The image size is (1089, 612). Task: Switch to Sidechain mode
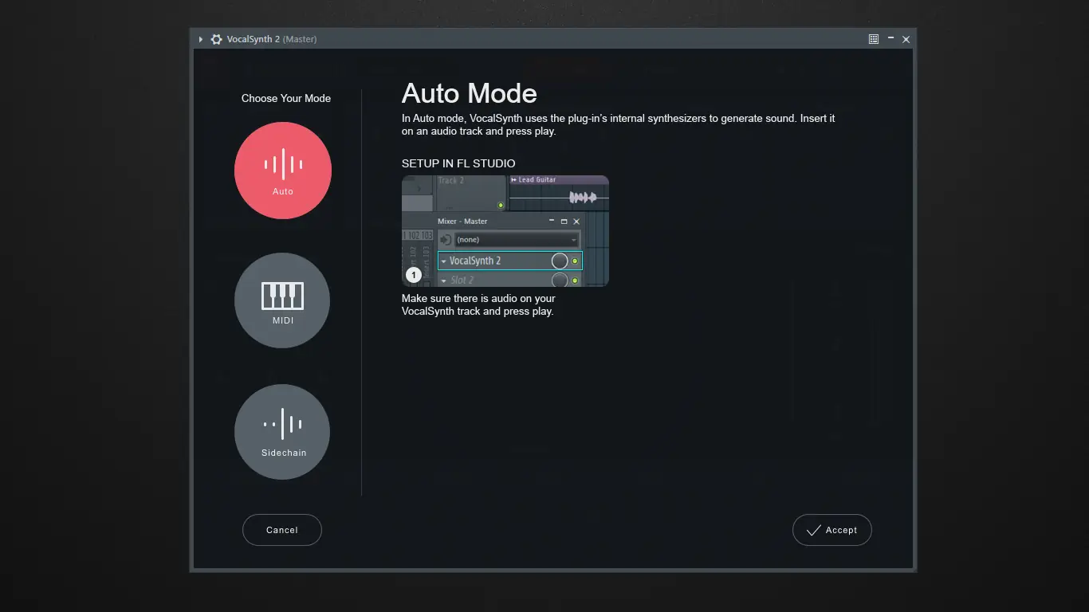[282, 432]
